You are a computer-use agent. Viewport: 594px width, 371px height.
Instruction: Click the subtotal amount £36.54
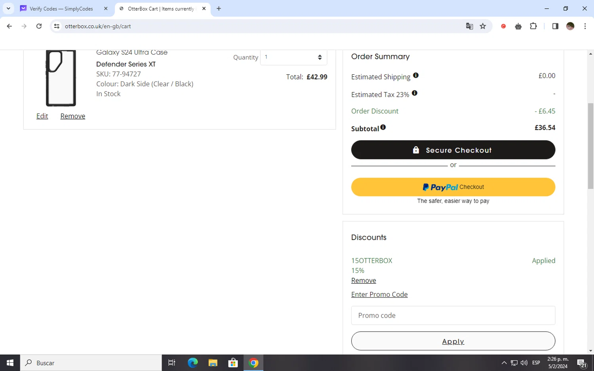545,127
